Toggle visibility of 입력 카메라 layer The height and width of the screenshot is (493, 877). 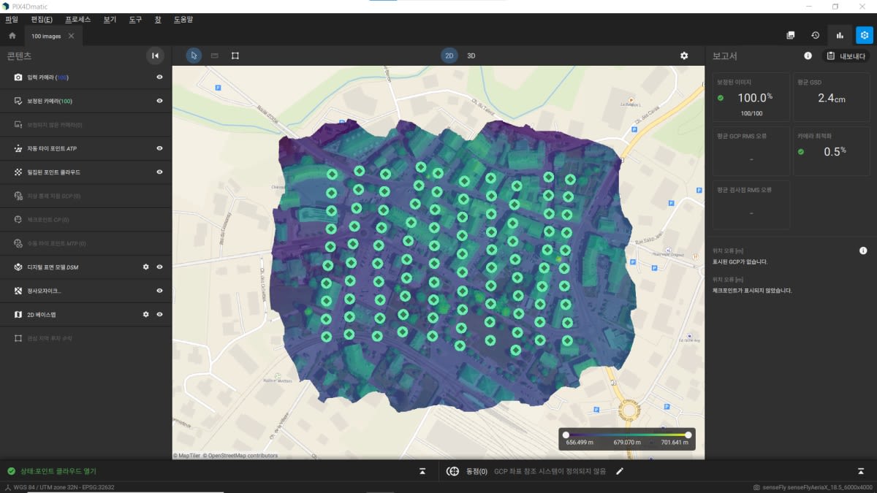159,77
